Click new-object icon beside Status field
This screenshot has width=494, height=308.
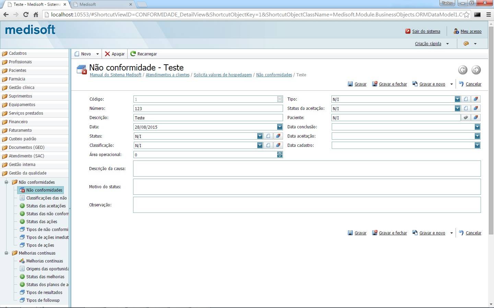point(268,136)
